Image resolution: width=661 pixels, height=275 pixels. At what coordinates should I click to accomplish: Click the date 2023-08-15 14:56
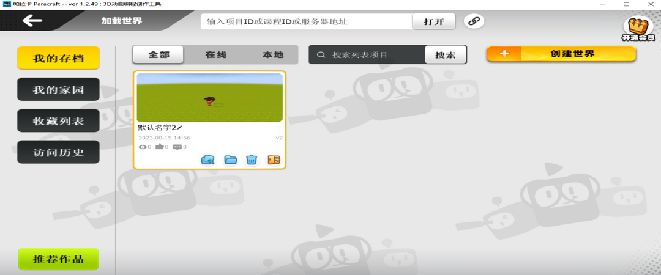point(165,137)
